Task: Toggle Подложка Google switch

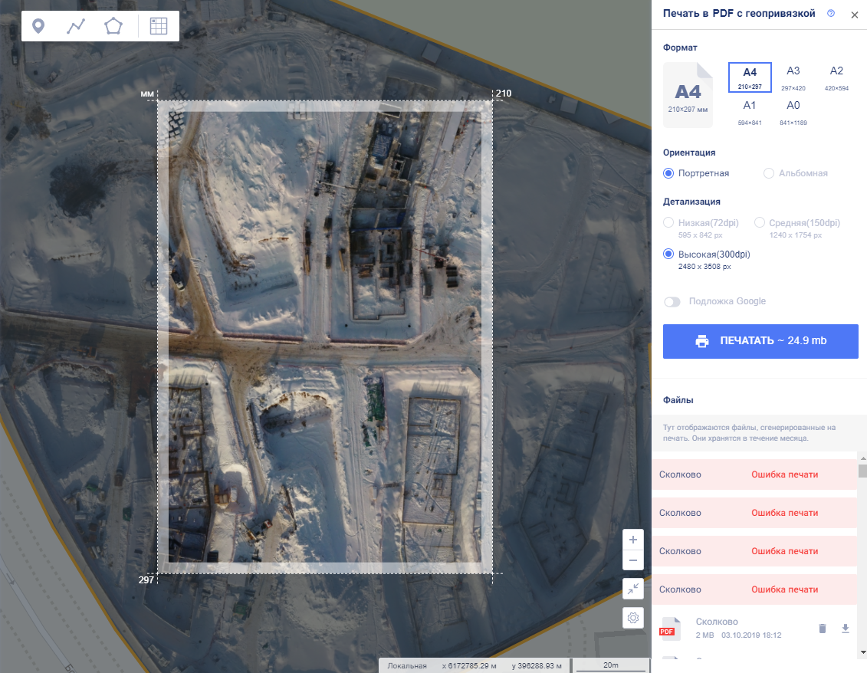Action: [672, 302]
